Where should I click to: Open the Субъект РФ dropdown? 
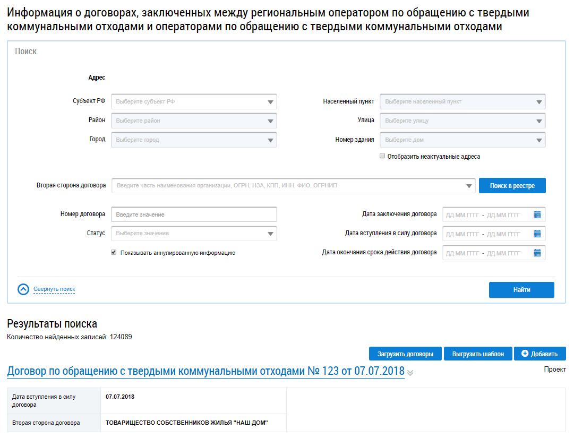tap(271, 102)
